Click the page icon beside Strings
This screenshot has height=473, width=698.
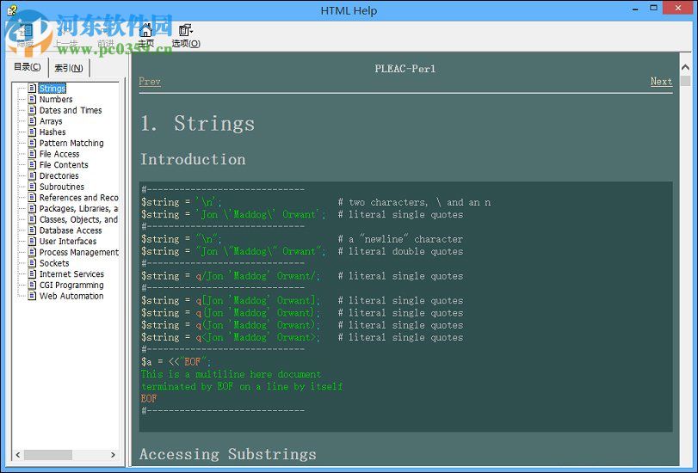[x=32, y=88]
